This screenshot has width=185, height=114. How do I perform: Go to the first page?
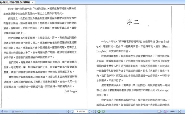pos(68,112)
